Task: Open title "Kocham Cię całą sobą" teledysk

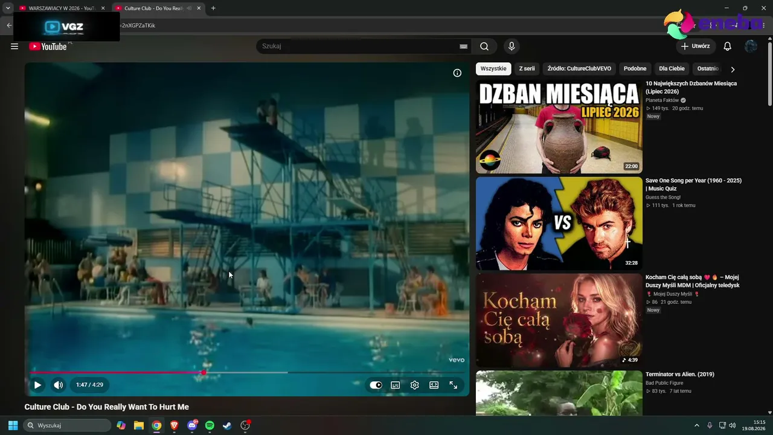Action: click(x=693, y=281)
